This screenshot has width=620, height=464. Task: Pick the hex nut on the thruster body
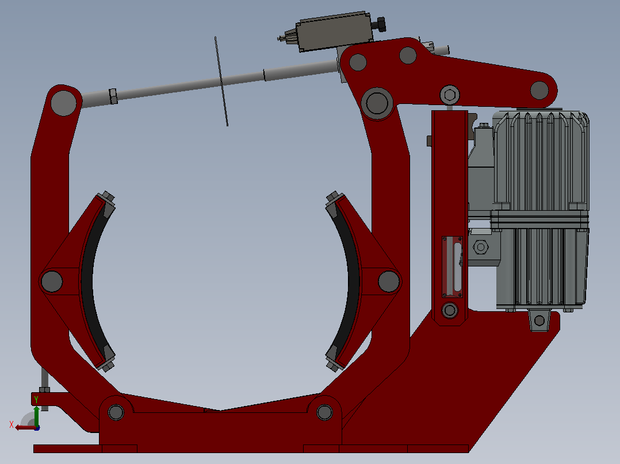tap(480, 247)
